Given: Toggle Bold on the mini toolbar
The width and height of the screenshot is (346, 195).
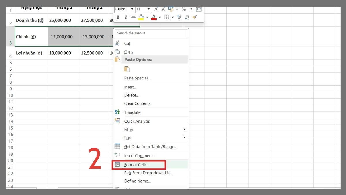Looking at the screenshot, I should point(118,17).
